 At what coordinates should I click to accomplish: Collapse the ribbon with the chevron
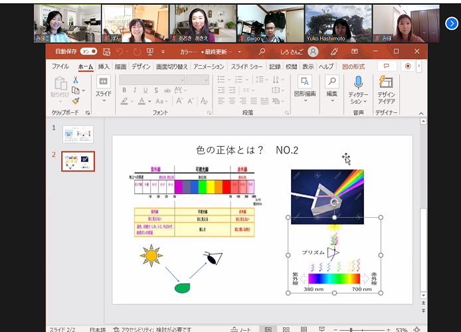pyautogui.click(x=421, y=114)
